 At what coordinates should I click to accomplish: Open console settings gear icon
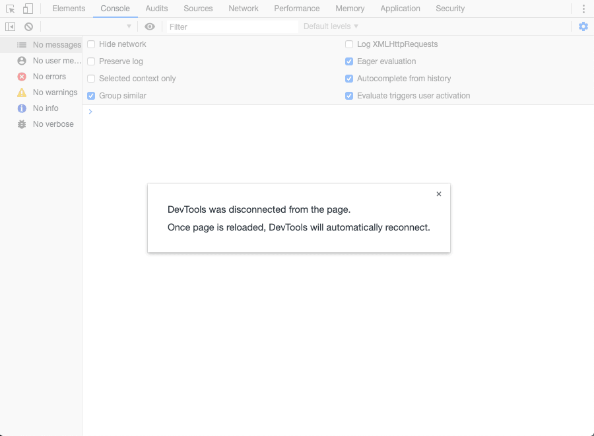(583, 26)
